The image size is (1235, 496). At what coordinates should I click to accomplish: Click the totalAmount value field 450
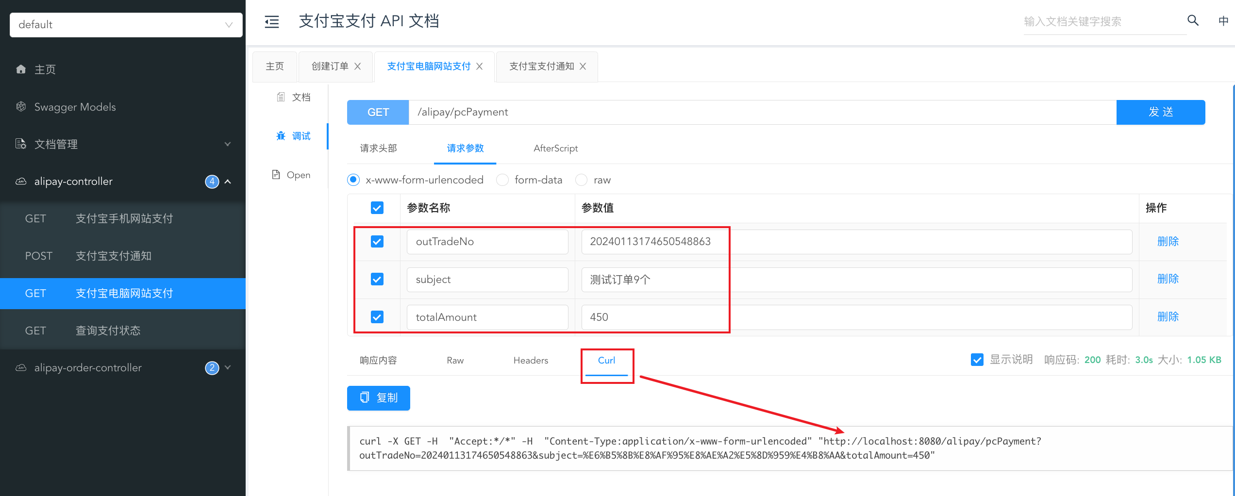857,317
